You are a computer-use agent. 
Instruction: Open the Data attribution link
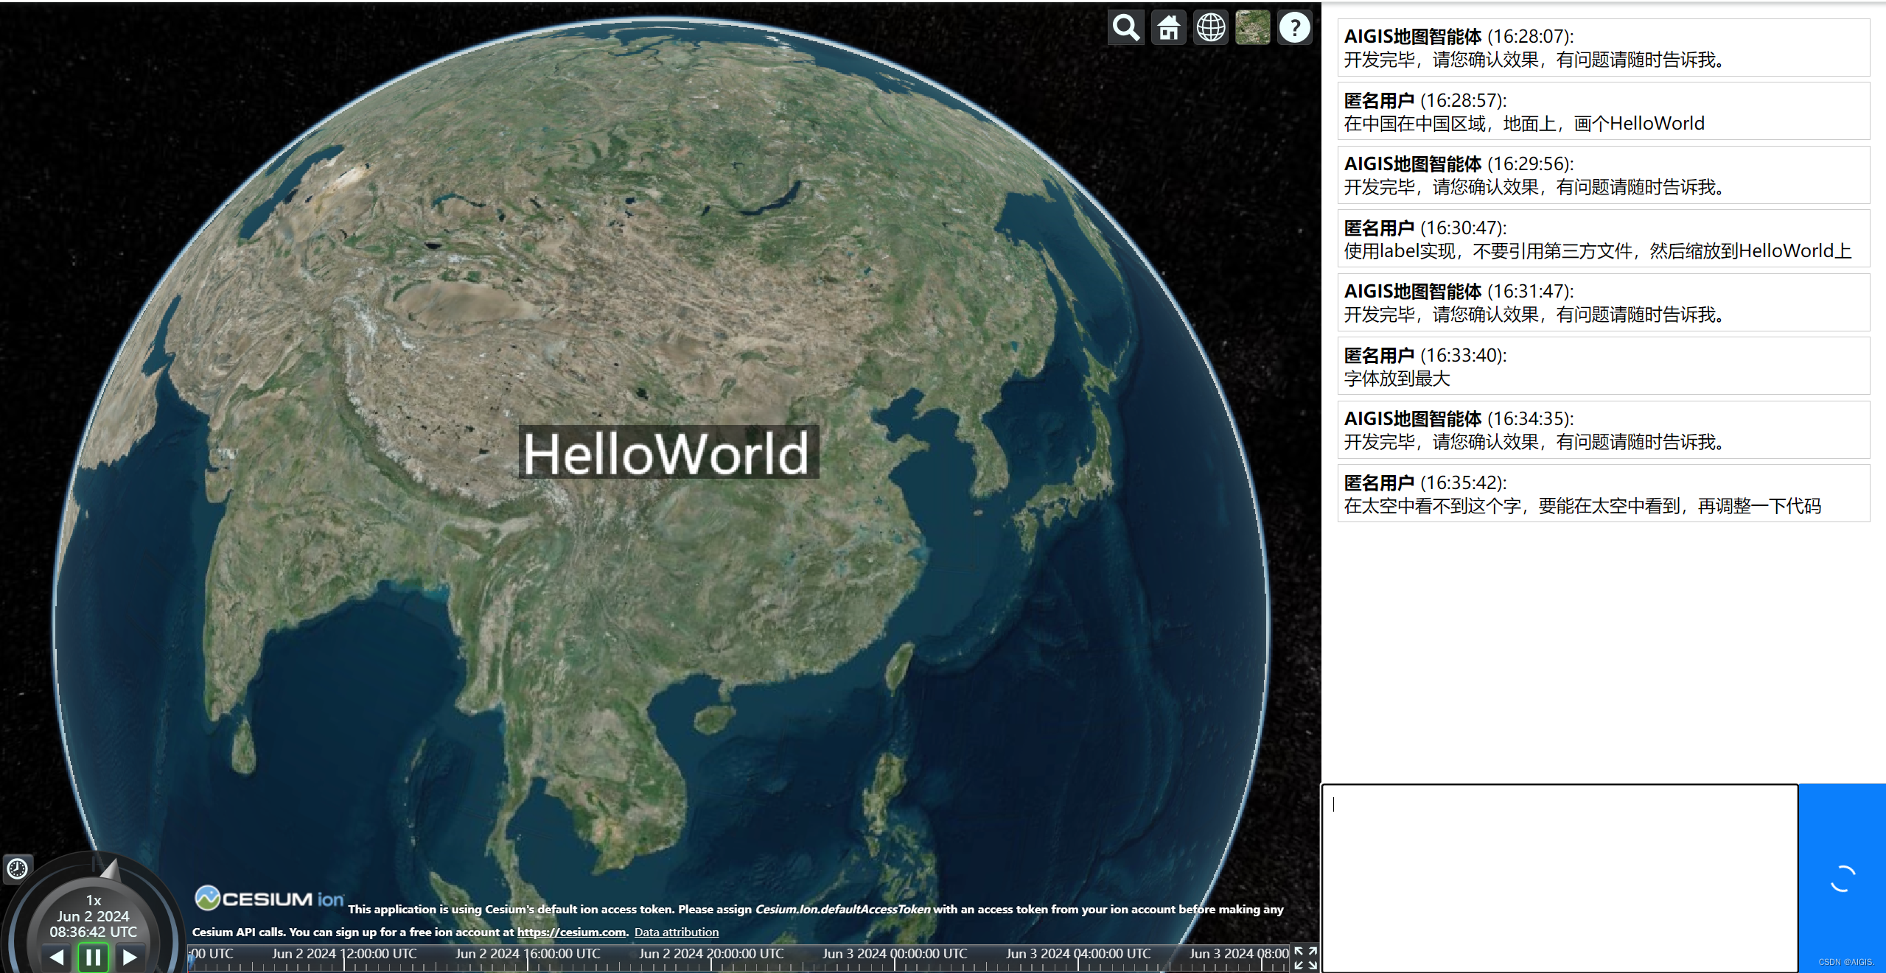point(677,932)
